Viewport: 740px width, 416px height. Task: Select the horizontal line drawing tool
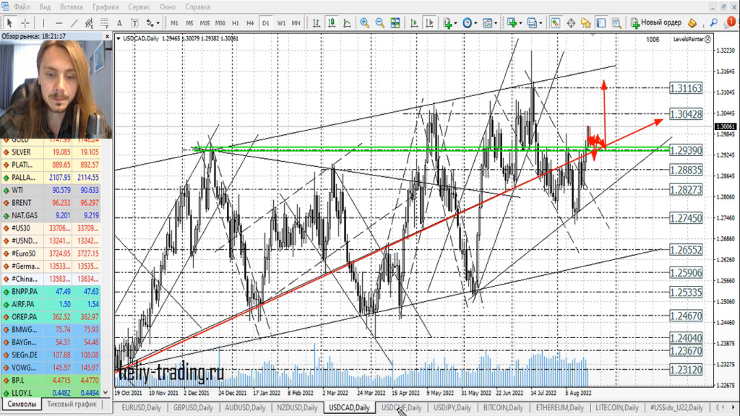[60, 22]
